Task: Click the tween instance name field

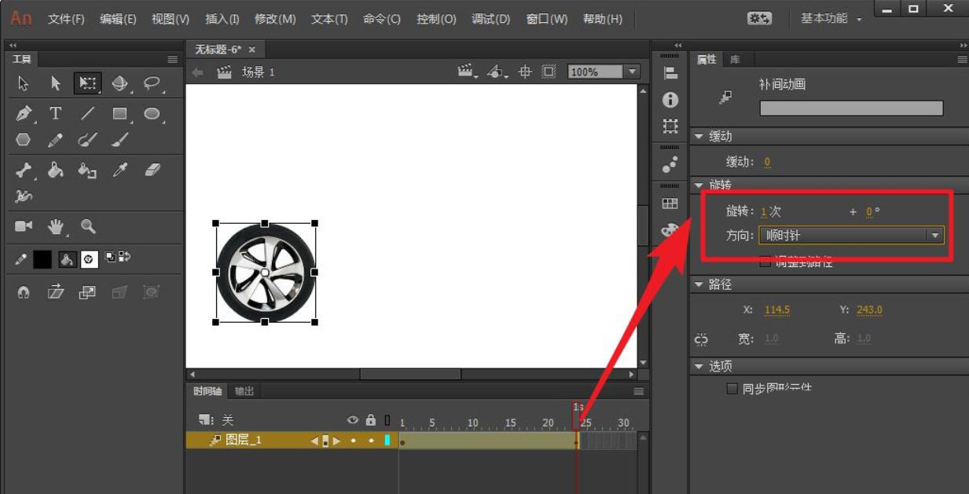Action: click(x=851, y=108)
